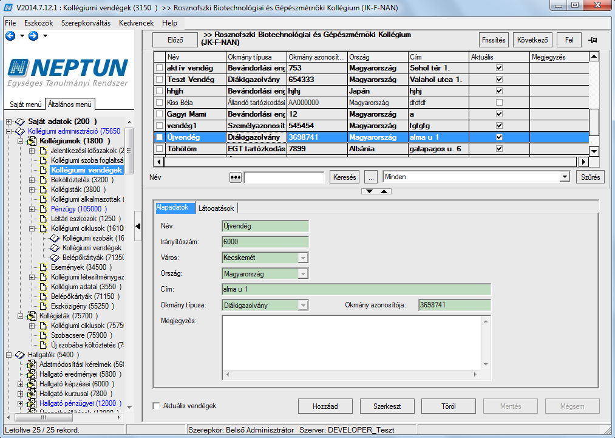
Task: Open the Kedvencek menu
Action: tap(136, 23)
